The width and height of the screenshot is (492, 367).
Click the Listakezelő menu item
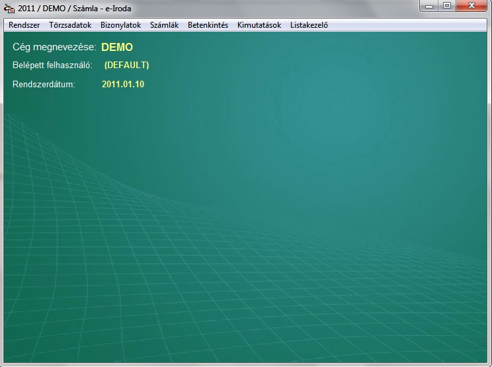tap(309, 25)
